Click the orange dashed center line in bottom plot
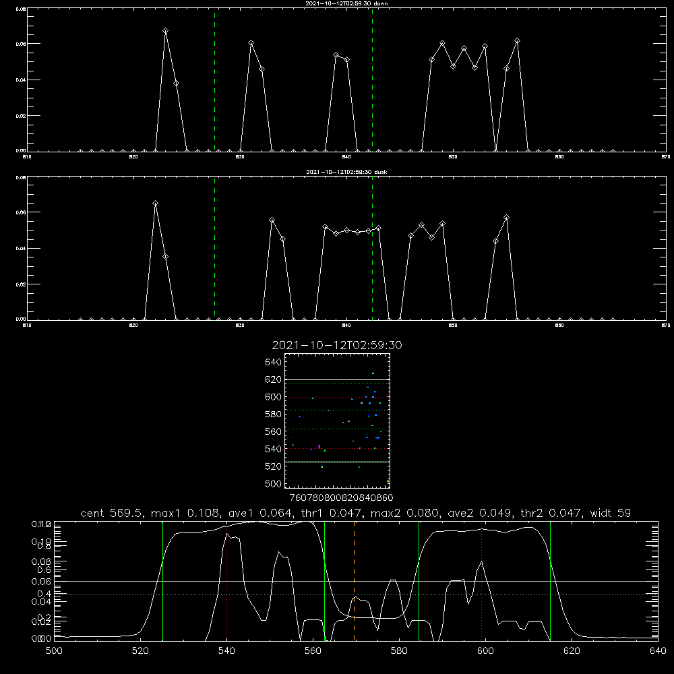Viewport: 674px width, 674px height. [355, 581]
